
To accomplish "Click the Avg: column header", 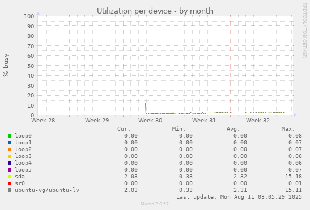I will click(x=233, y=129).
